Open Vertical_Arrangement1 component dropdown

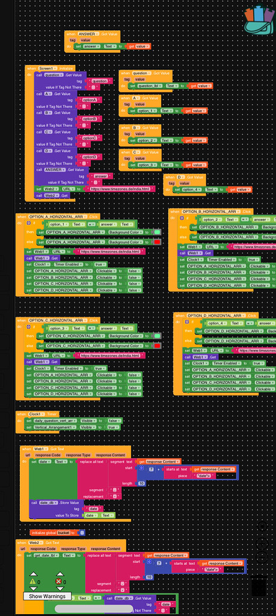55,427
